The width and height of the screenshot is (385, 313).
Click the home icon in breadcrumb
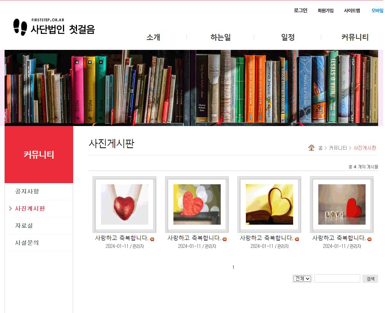coord(311,148)
